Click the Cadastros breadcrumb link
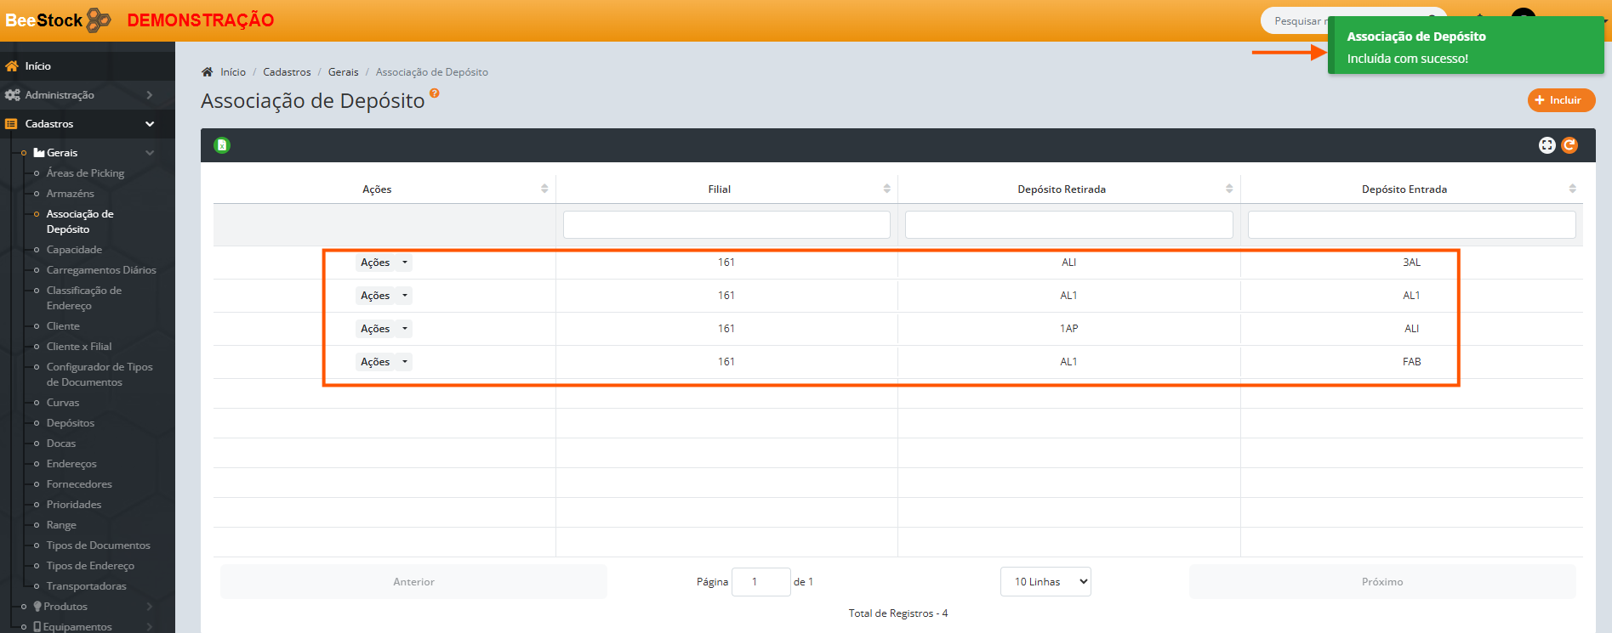Image resolution: width=1612 pixels, height=633 pixels. [x=287, y=72]
